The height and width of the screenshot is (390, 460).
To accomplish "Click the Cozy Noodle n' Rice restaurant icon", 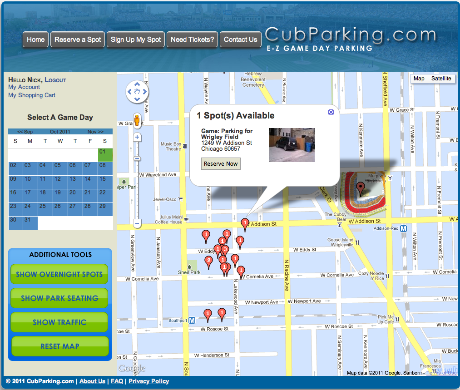I will click(x=387, y=276).
